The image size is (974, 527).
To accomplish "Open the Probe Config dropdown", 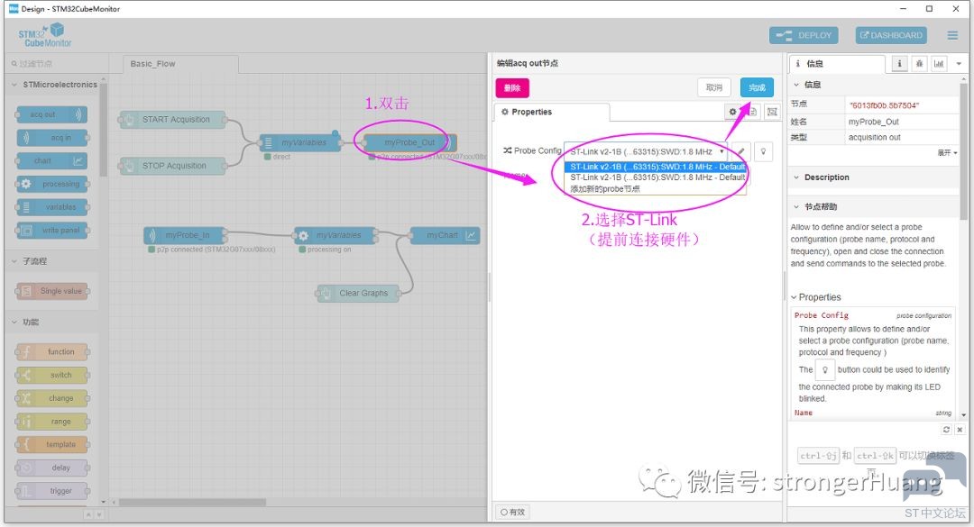I will [646, 151].
